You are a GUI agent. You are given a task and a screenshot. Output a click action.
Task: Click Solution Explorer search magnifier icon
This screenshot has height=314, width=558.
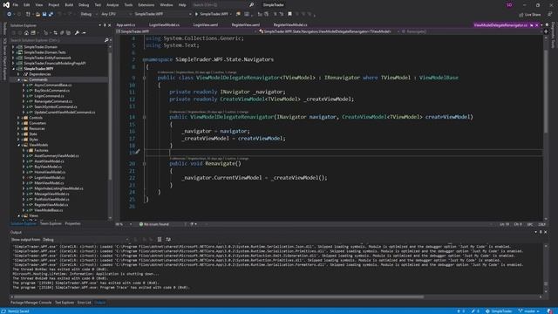coord(106,40)
